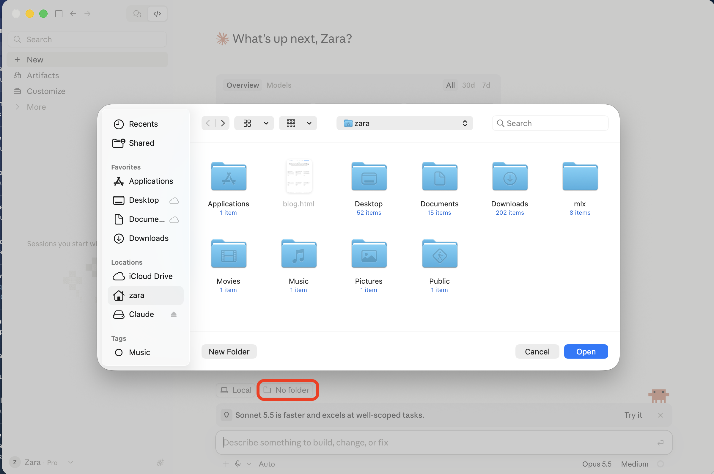Switch to the Models tab

point(279,85)
